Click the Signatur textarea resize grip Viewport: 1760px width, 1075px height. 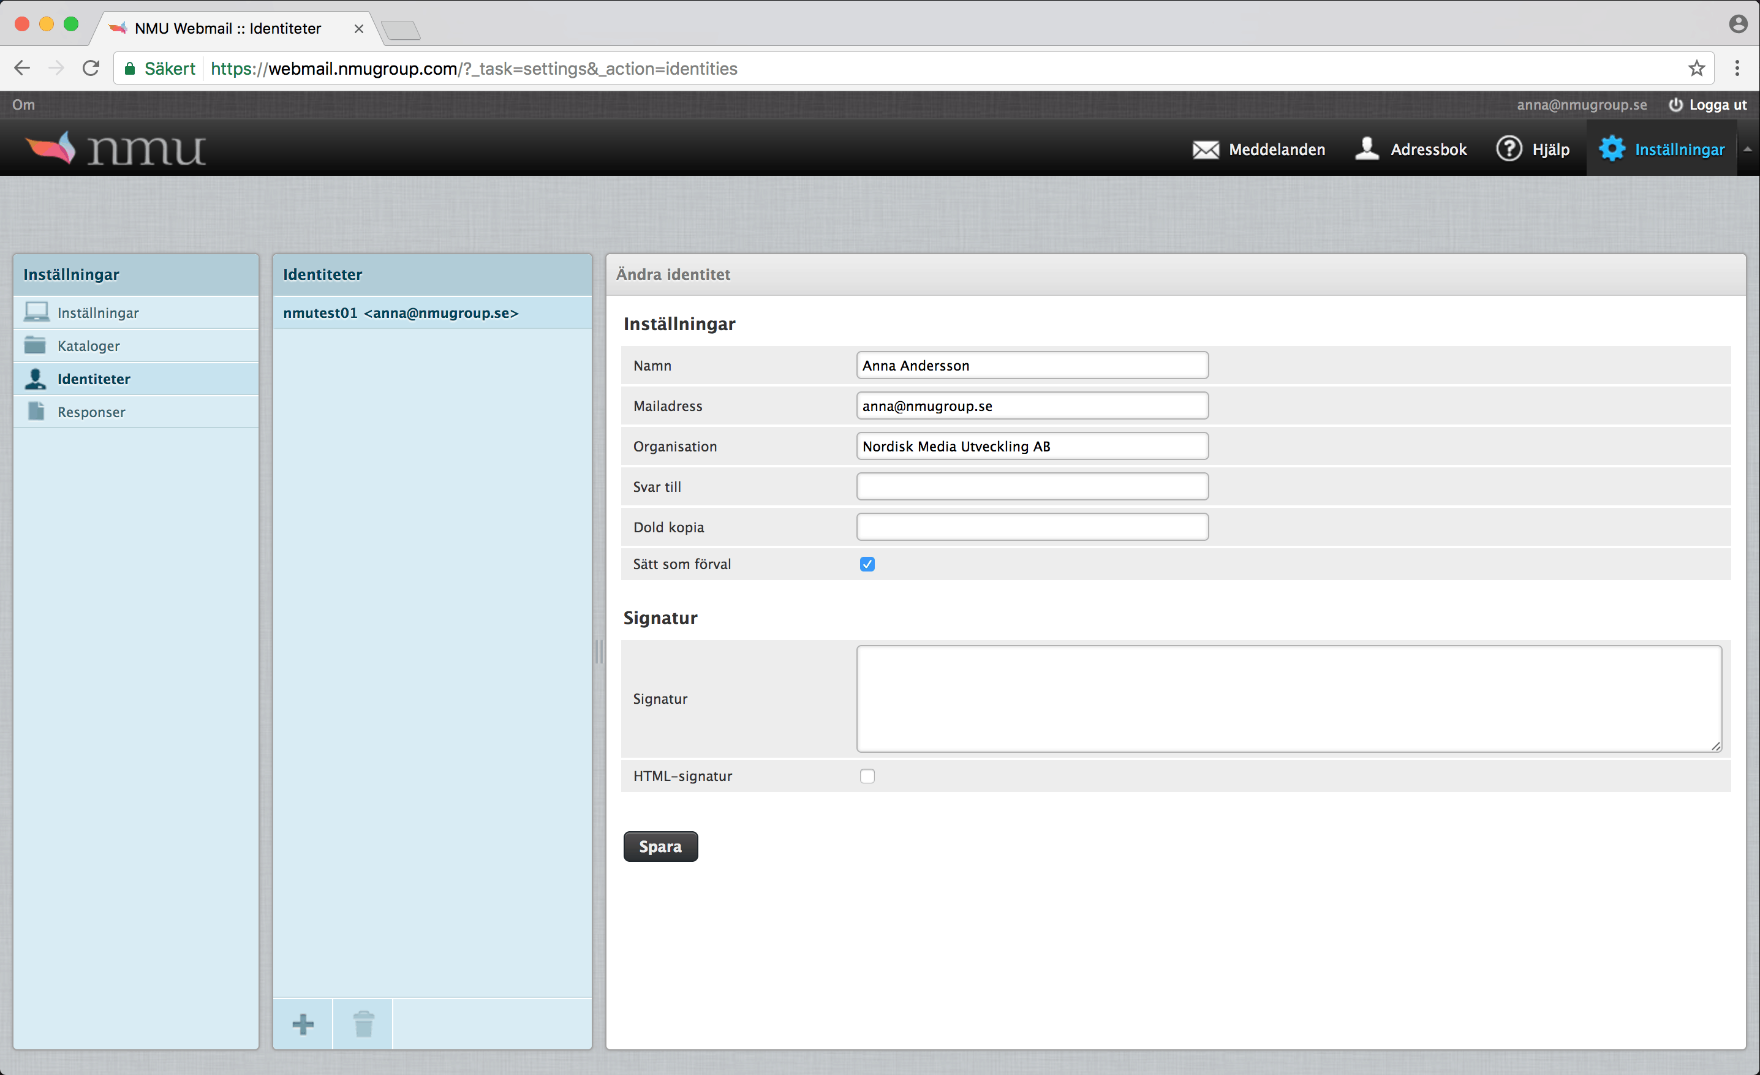[1715, 745]
